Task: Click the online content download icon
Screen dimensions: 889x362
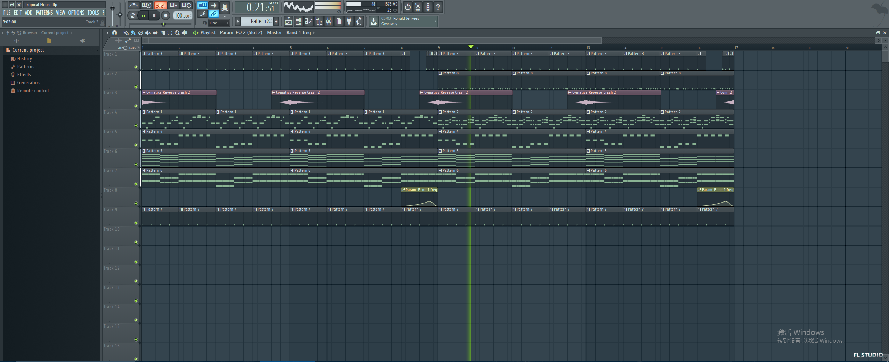Action: pyautogui.click(x=373, y=22)
